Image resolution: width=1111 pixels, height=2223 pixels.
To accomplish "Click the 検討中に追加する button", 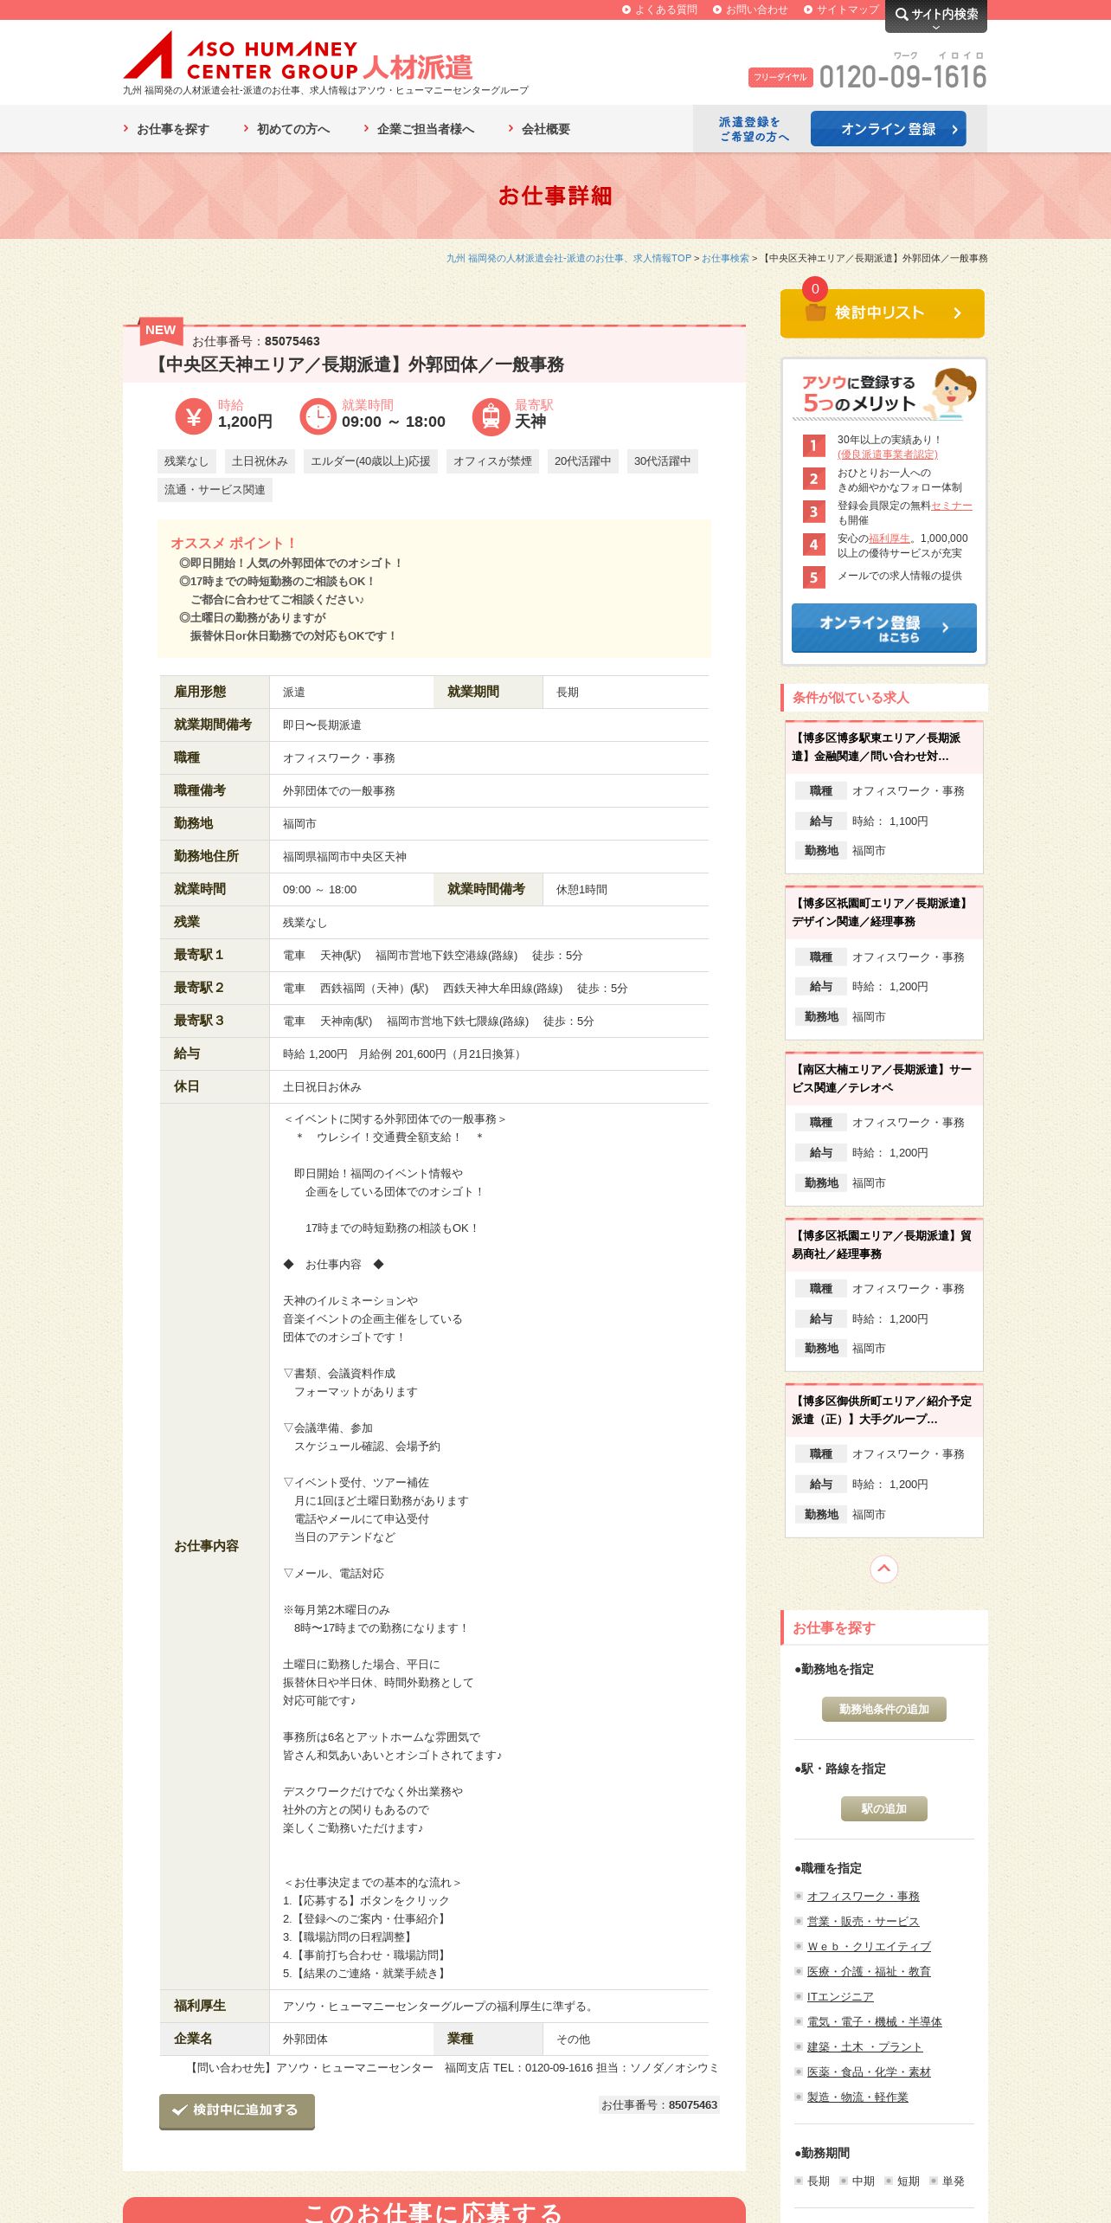I will click(237, 2111).
